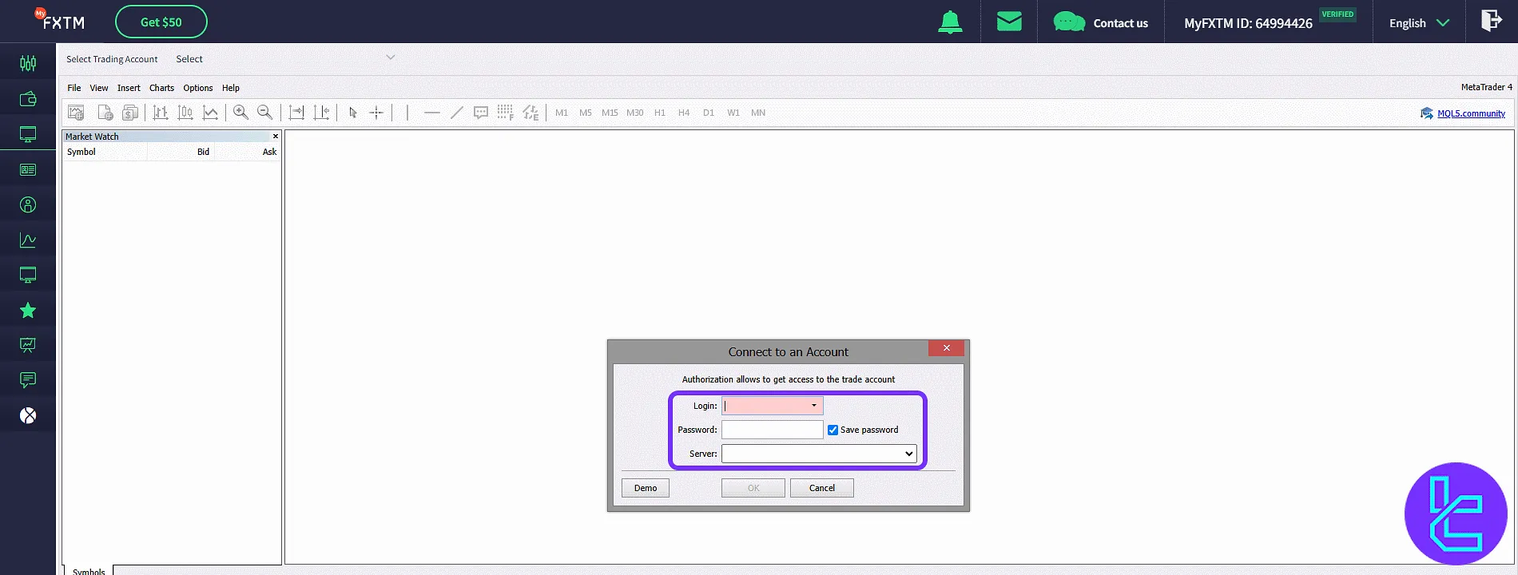Open the File menu

tap(74, 88)
